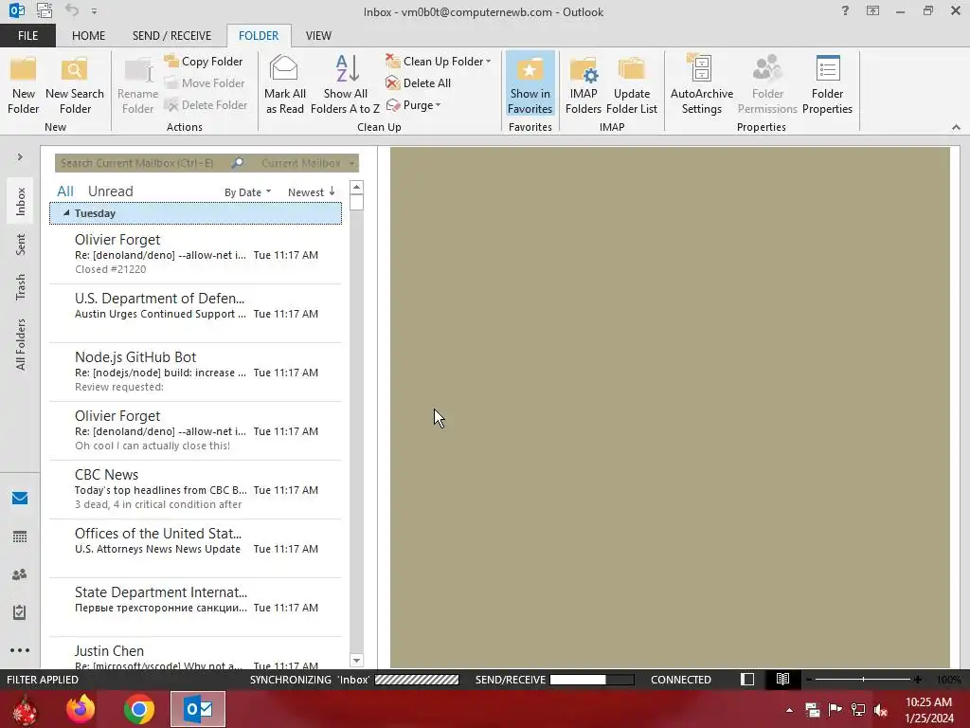
Task: Launch Firefox from the taskbar
Action: pos(81,709)
